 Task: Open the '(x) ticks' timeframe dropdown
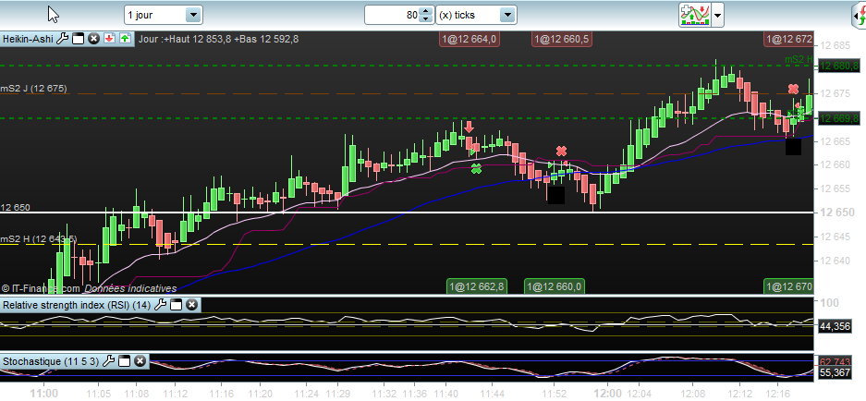click(x=507, y=15)
